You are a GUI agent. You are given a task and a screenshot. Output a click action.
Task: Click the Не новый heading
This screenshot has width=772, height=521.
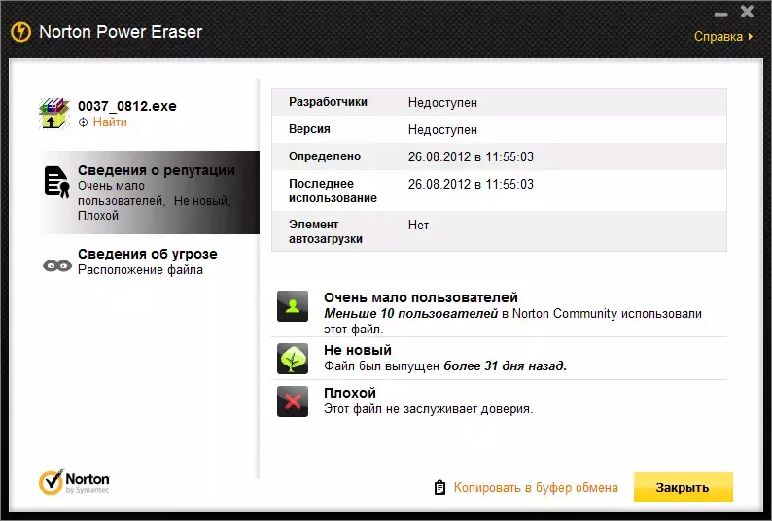(358, 350)
